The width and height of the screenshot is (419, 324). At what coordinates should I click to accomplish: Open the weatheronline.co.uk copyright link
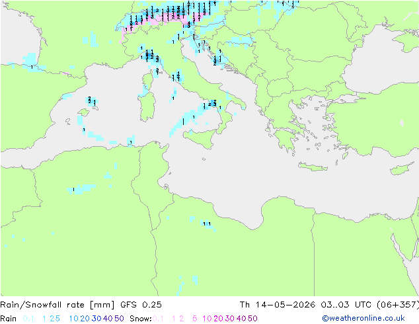click(x=363, y=319)
